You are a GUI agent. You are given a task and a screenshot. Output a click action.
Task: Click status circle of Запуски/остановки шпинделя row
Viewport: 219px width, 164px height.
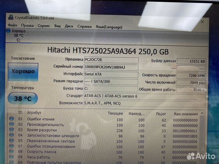12,135
